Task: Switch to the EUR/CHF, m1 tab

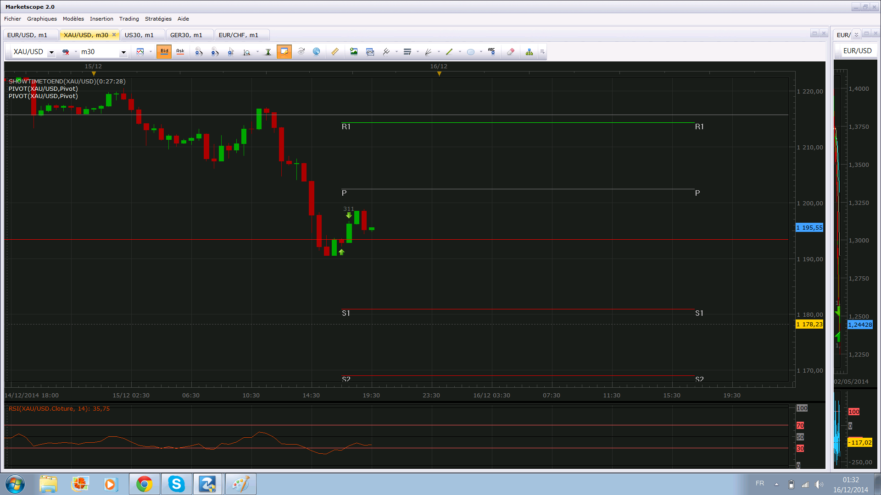Action: coord(238,35)
